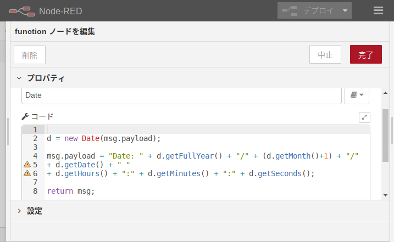Click line number 8 in the gutter
394x242 pixels.
(35, 191)
